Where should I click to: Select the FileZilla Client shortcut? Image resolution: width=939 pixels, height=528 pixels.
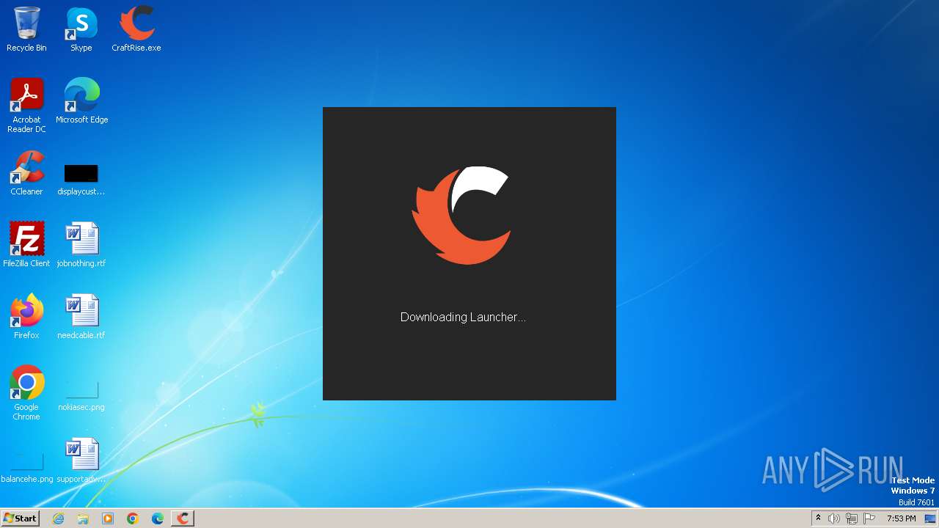pyautogui.click(x=26, y=245)
